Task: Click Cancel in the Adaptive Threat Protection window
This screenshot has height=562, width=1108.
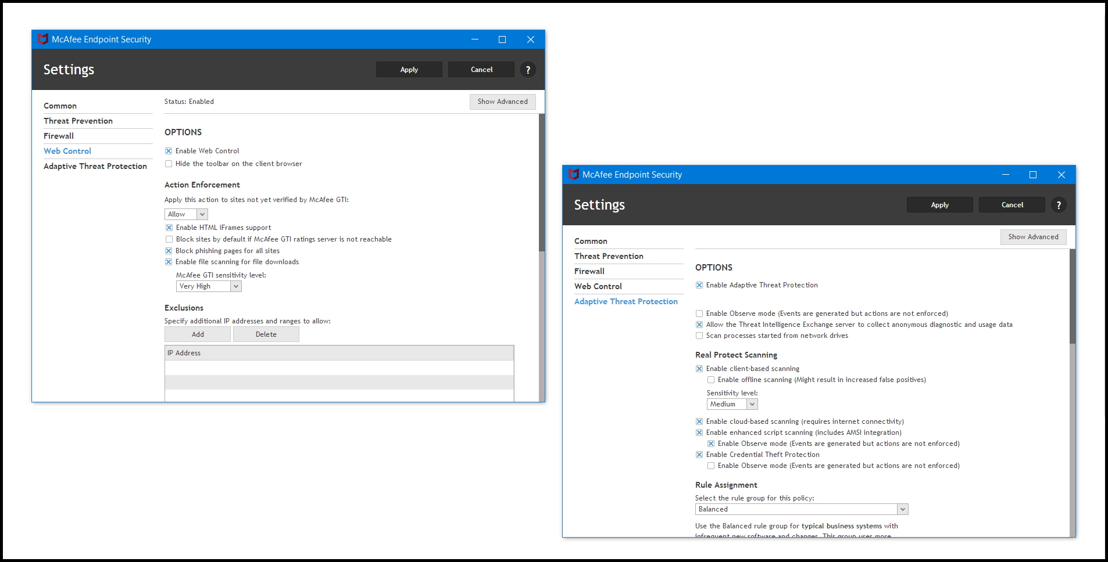Action: coord(1012,205)
